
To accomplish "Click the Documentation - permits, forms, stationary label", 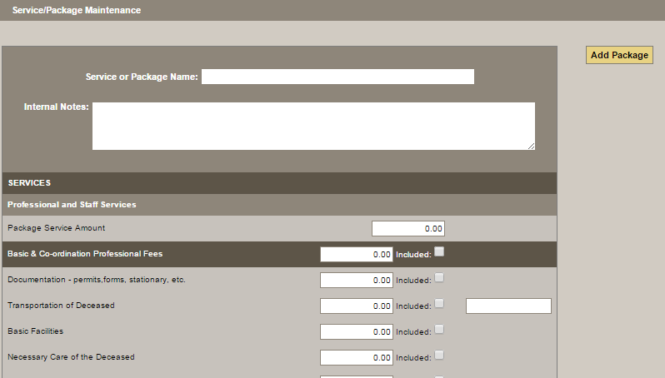I will pos(97,280).
